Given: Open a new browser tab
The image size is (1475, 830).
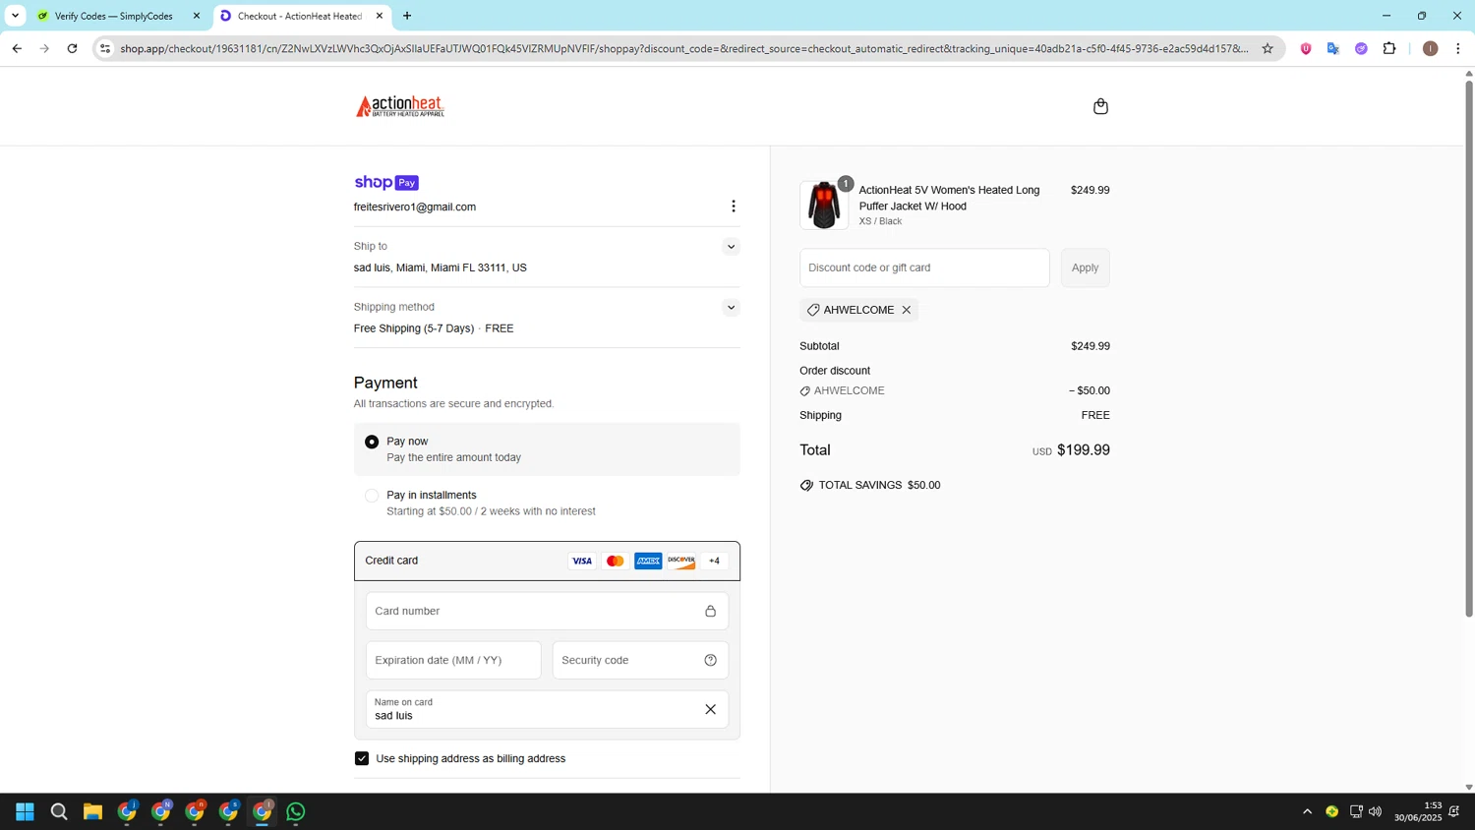Looking at the screenshot, I should (x=407, y=16).
